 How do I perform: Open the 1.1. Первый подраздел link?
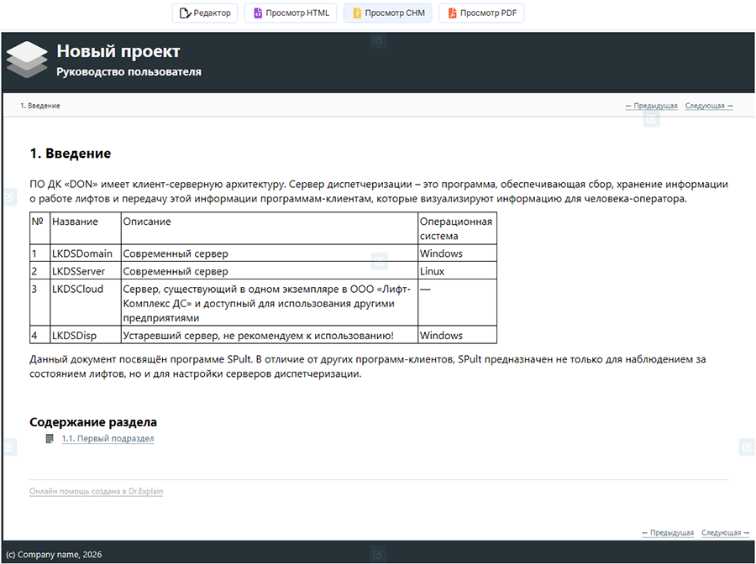[x=108, y=438]
